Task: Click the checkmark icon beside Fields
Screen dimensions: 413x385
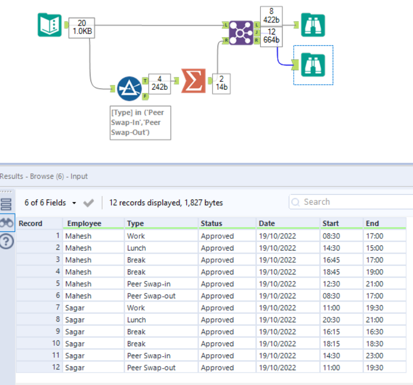Action: pos(89,203)
